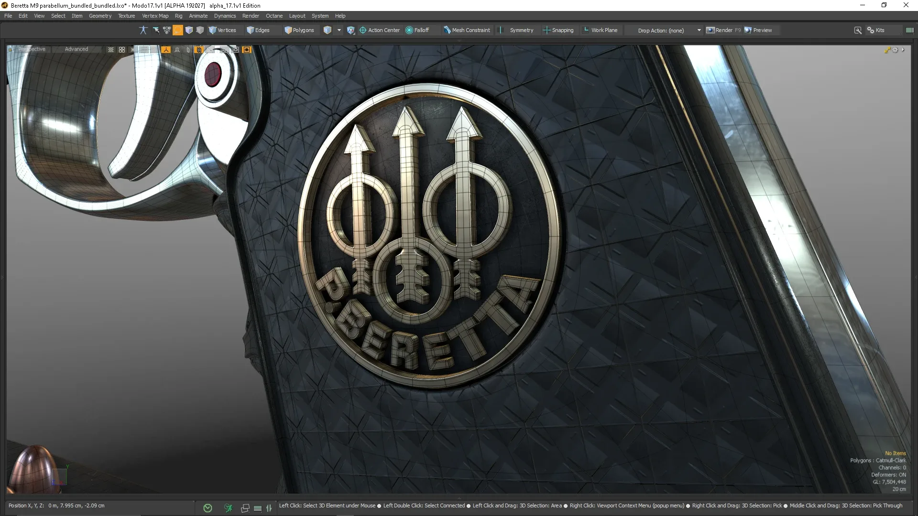This screenshot has height=516, width=918.
Task: Click the green running-man clock icon
Action: pyautogui.click(x=228, y=508)
